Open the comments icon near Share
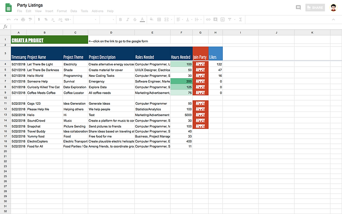 tap(298, 8)
